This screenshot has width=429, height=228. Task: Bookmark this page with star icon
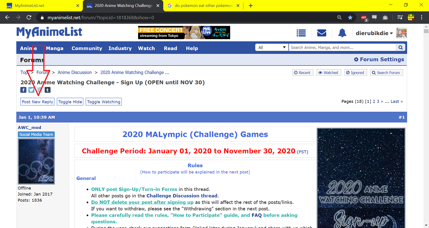tap(350, 18)
